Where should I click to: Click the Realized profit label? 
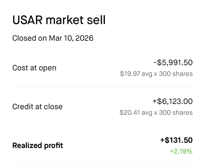tap(38, 145)
